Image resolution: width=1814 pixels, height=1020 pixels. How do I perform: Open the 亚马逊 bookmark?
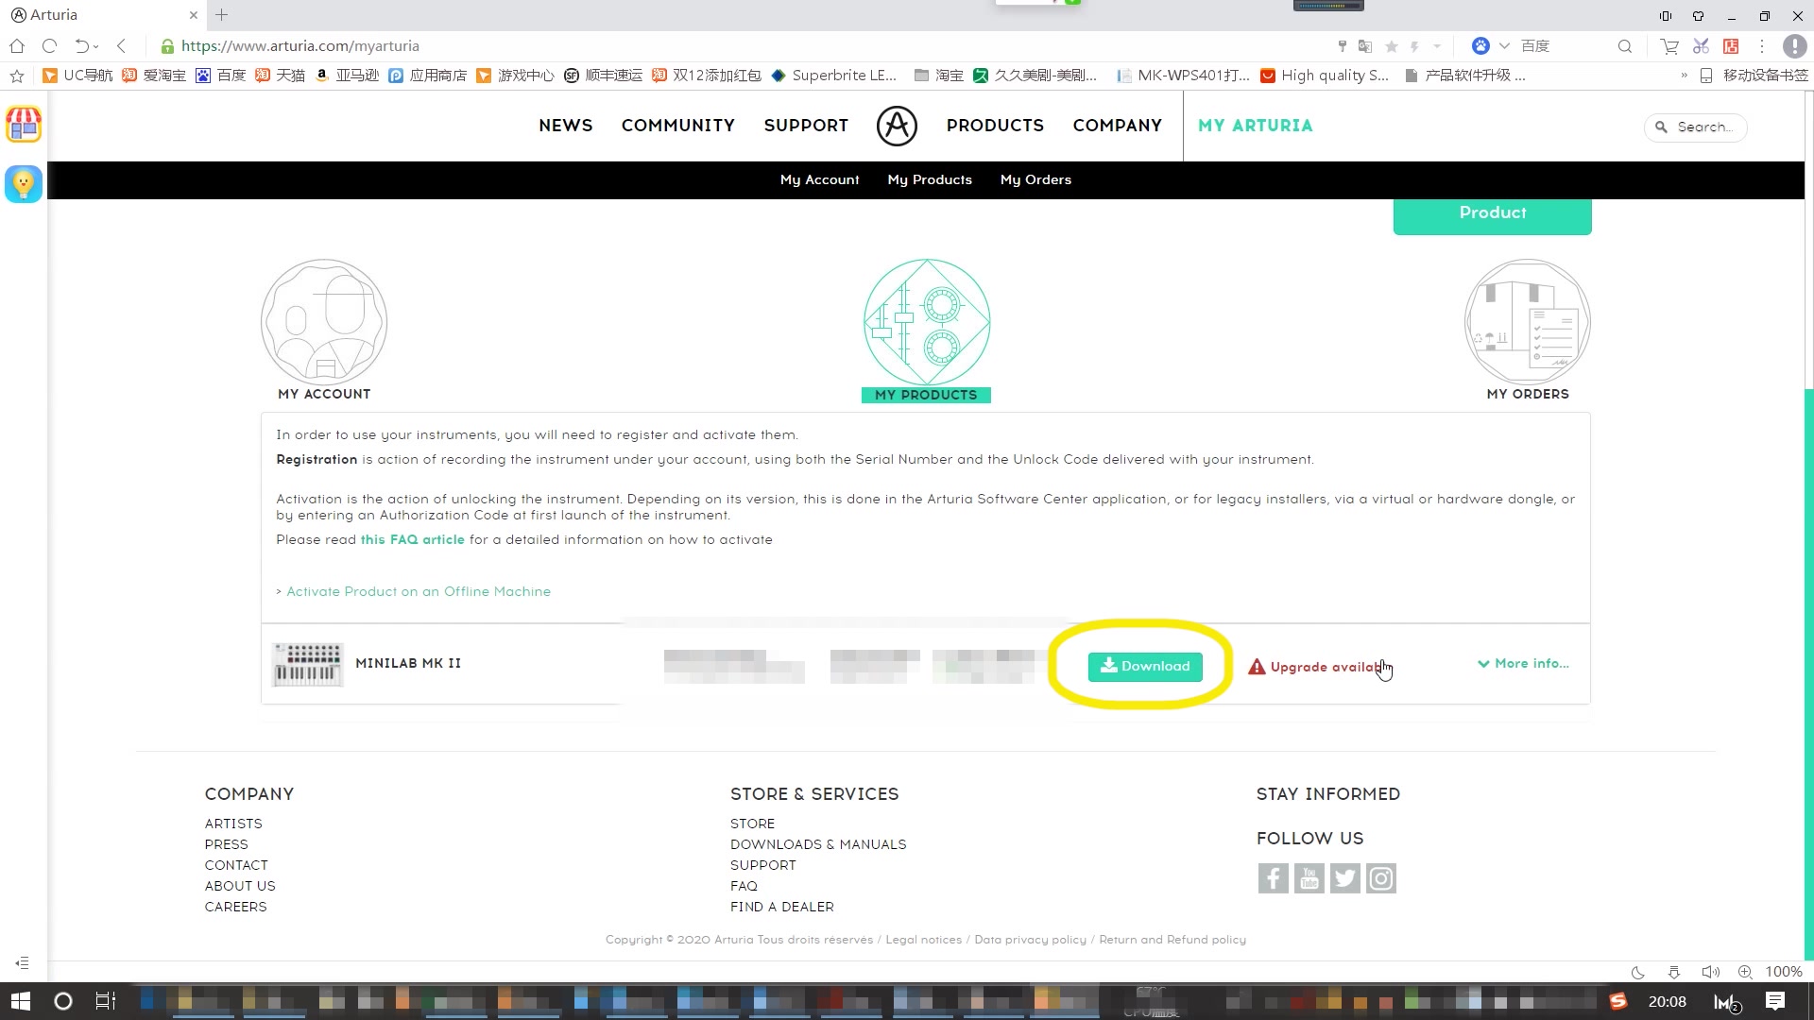pos(347,76)
